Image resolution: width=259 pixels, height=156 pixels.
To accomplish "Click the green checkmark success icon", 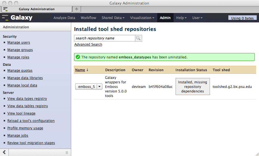I will tap(78, 57).
